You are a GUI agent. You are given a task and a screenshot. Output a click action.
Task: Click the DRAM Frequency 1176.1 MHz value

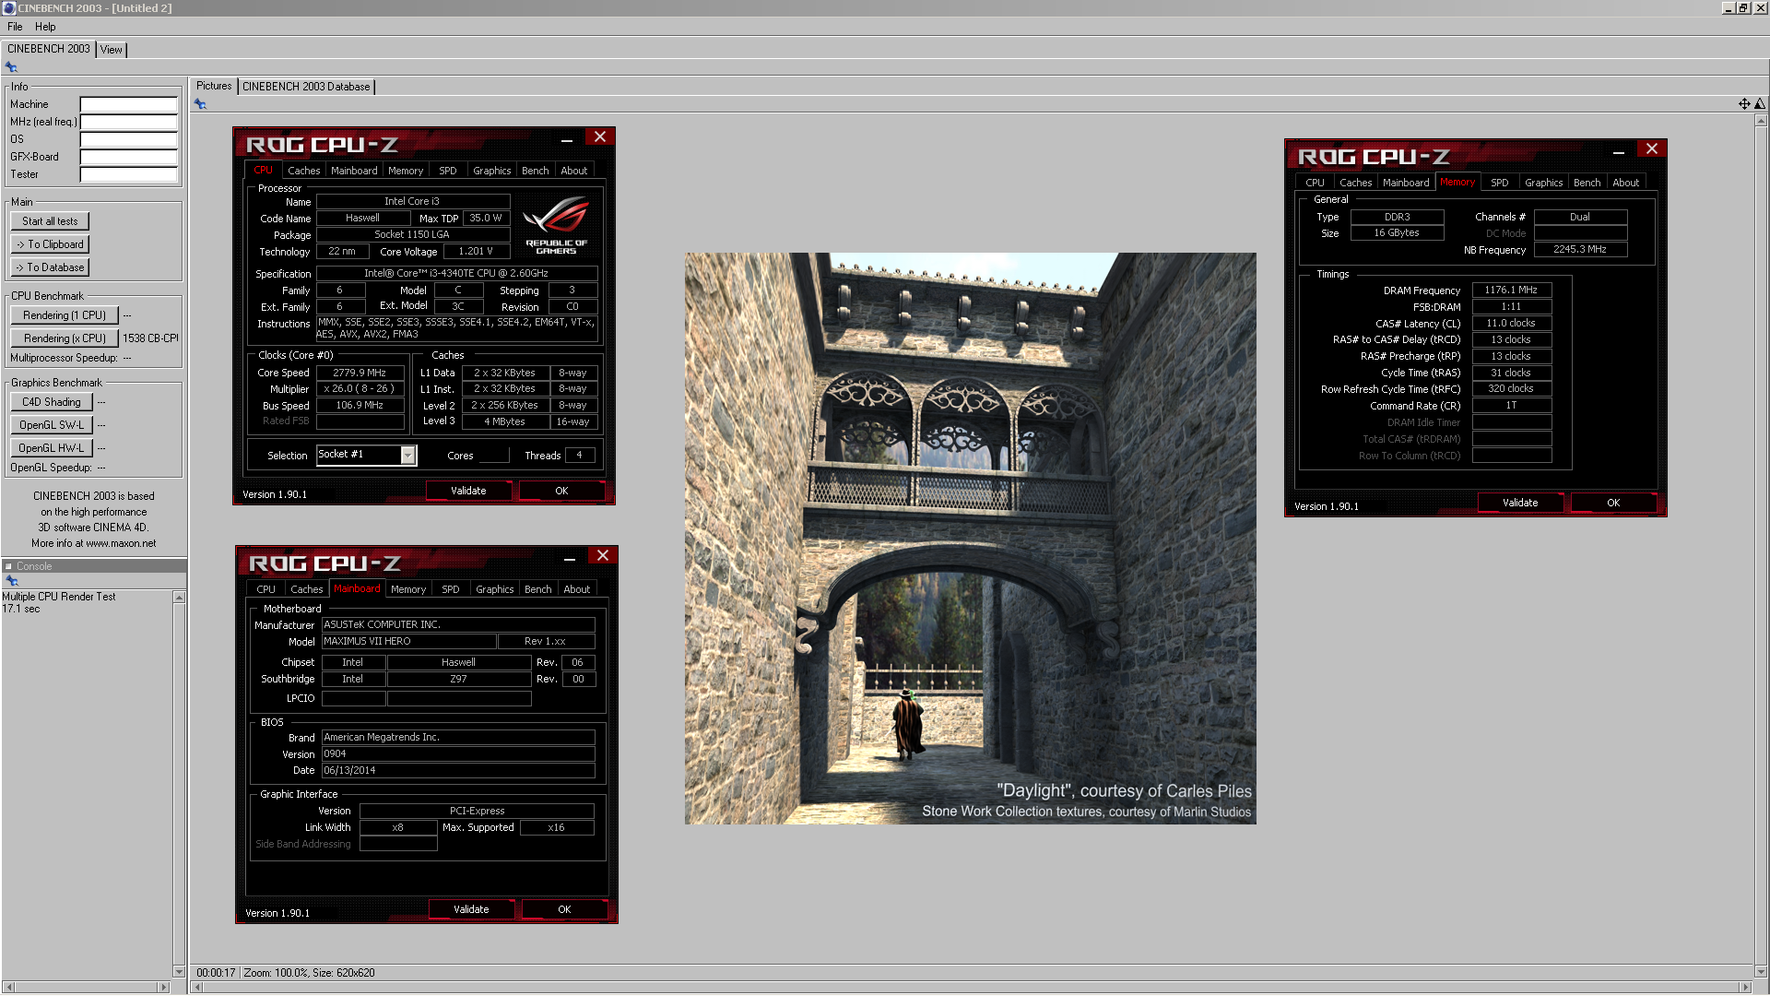(1511, 290)
